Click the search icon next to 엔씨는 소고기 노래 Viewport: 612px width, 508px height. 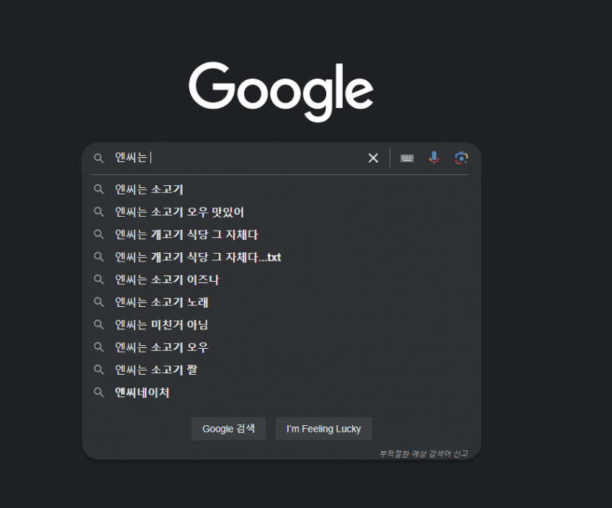point(100,302)
